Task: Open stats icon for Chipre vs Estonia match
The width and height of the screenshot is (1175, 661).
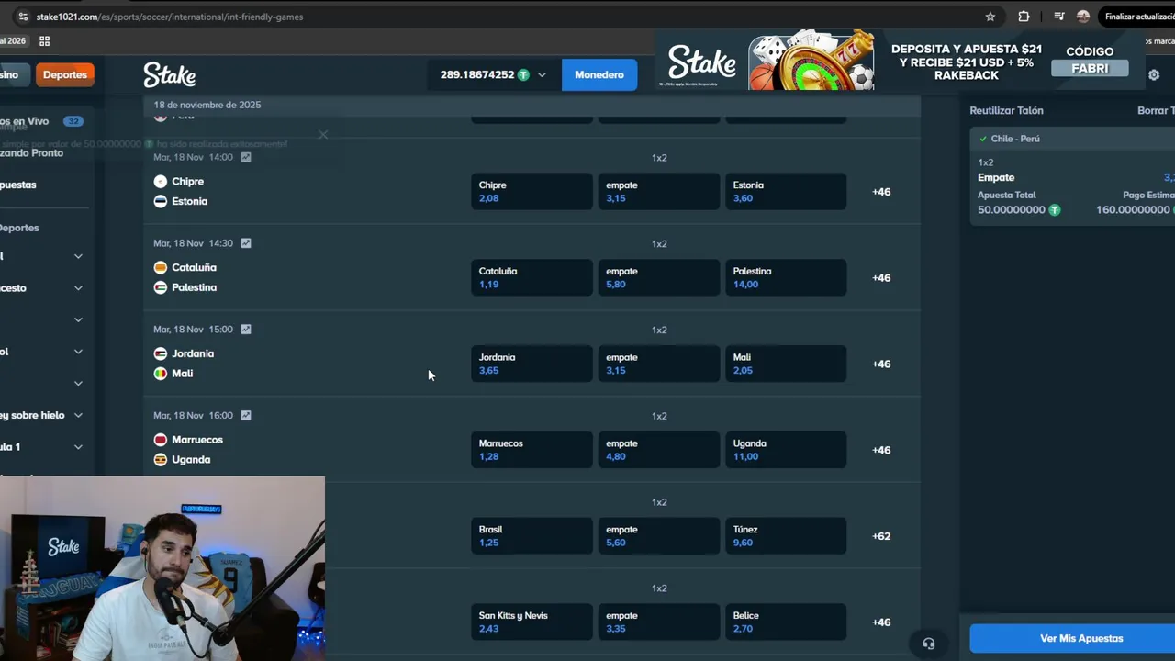Action: coord(246,157)
